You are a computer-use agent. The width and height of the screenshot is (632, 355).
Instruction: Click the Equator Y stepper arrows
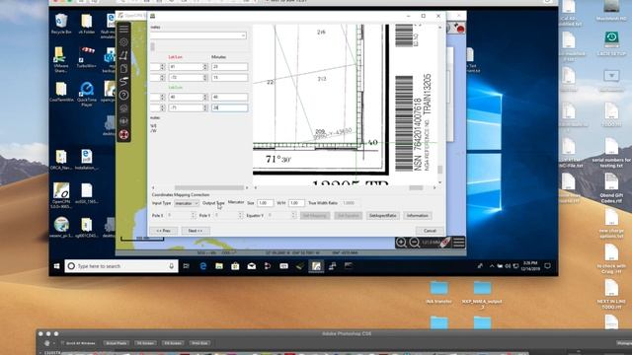(x=293, y=215)
